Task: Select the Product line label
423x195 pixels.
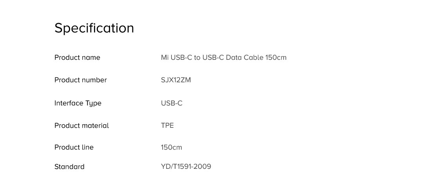Action: pos(74,147)
